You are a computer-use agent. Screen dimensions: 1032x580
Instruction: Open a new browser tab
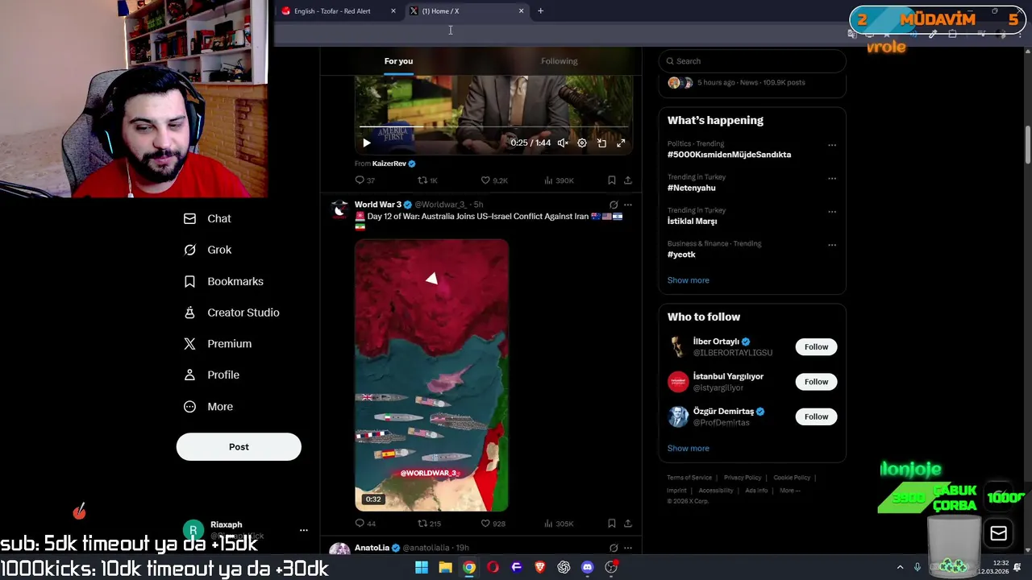click(540, 11)
